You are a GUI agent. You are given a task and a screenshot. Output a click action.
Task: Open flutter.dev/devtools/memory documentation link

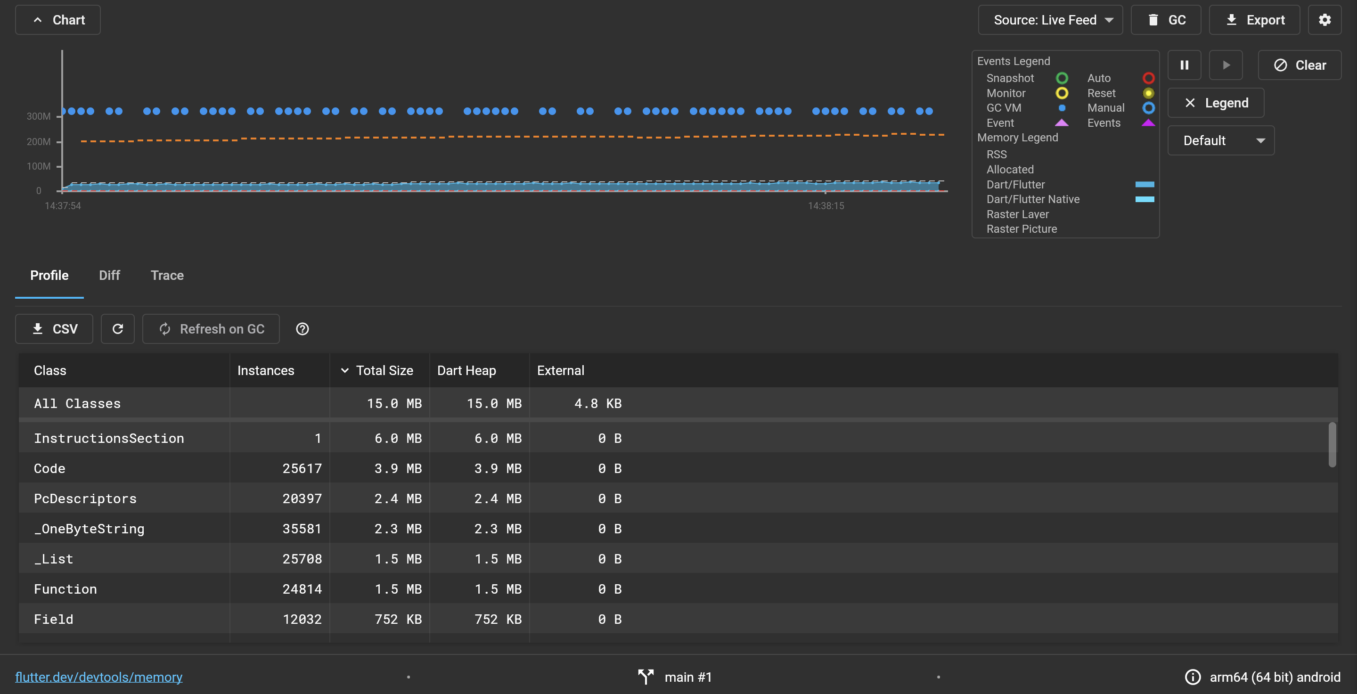tap(98, 677)
